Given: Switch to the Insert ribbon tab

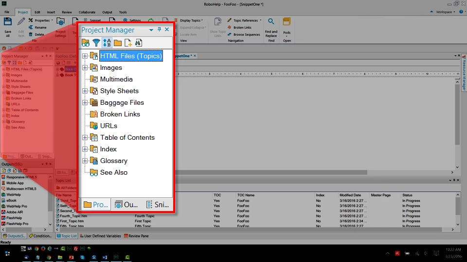Looking at the screenshot, I should coord(51,12).
